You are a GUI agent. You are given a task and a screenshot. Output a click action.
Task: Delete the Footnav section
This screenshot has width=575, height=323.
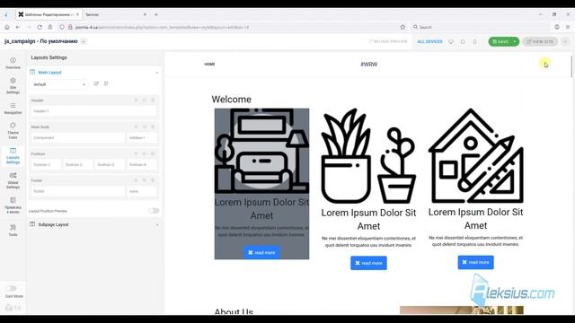[x=153, y=153]
